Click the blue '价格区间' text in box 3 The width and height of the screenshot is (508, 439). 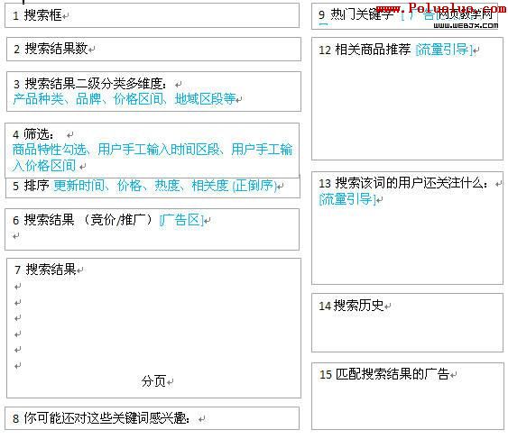pyautogui.click(x=139, y=99)
